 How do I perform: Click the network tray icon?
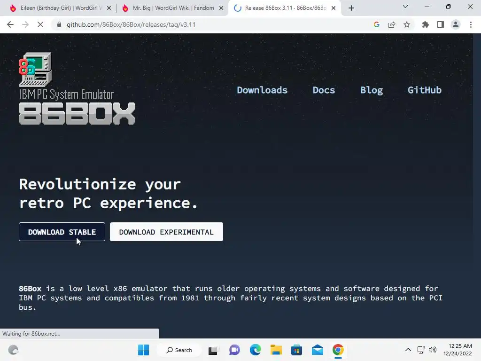click(421, 350)
